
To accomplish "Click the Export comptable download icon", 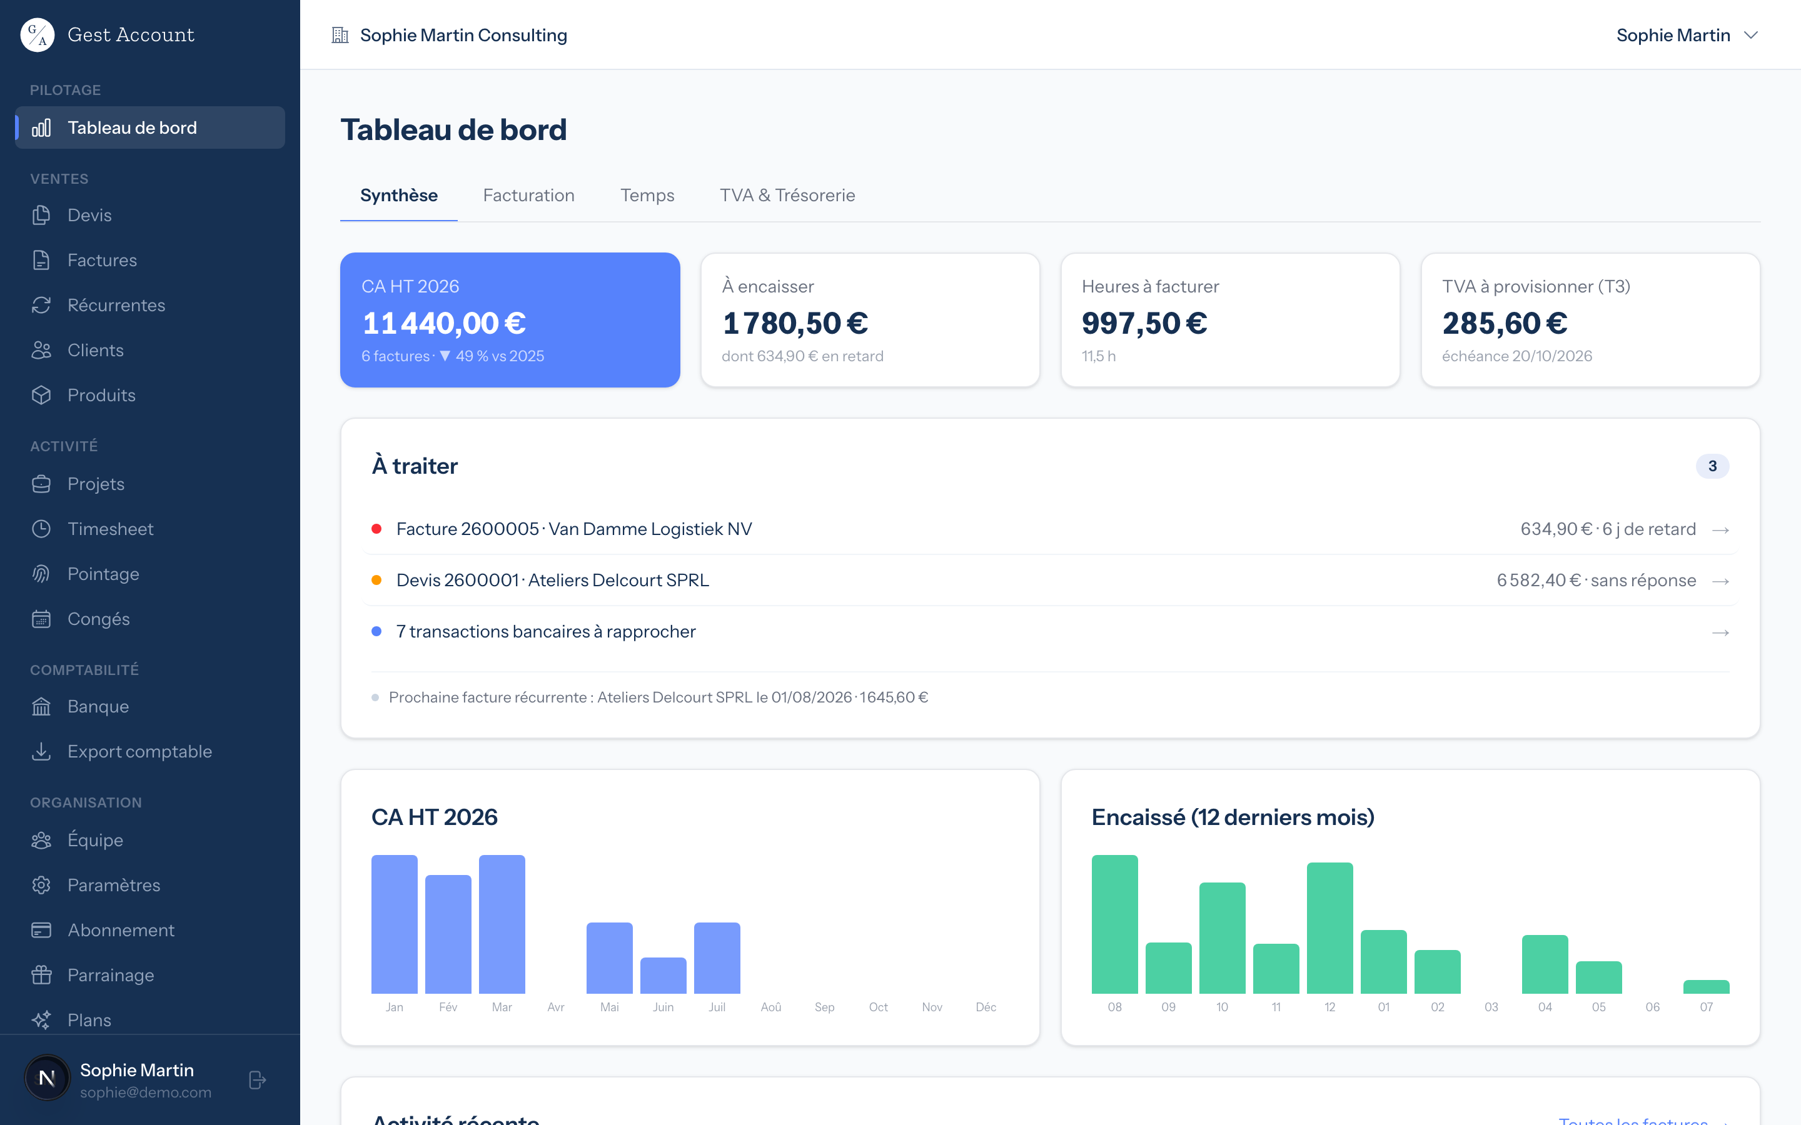I will coord(42,751).
